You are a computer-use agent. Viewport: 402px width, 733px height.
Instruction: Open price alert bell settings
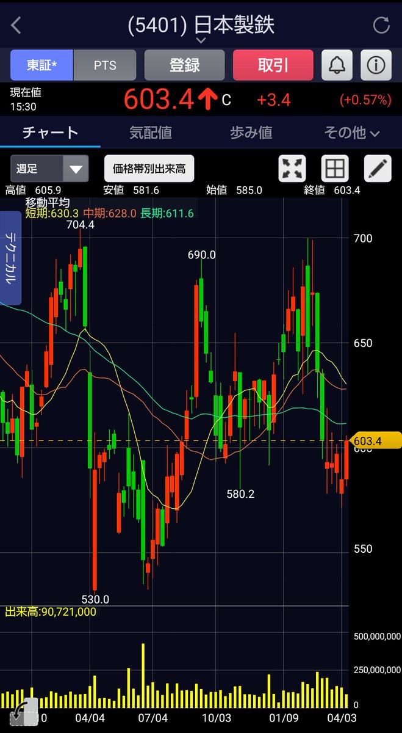(336, 65)
